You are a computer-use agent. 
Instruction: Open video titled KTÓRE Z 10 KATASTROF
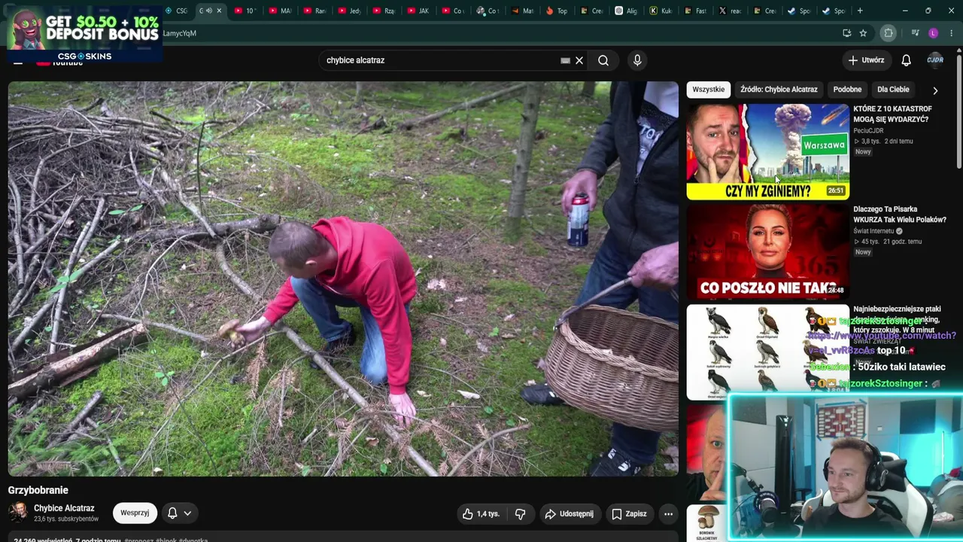pyautogui.click(x=892, y=114)
